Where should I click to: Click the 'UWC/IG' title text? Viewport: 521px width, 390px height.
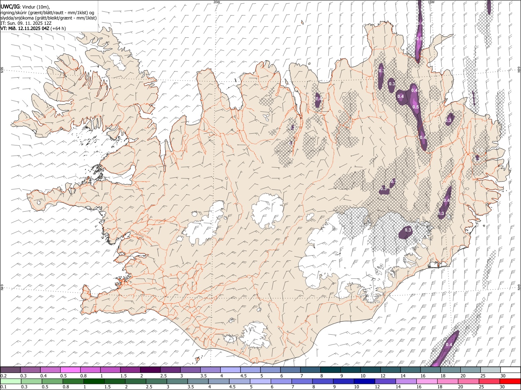point(10,6)
